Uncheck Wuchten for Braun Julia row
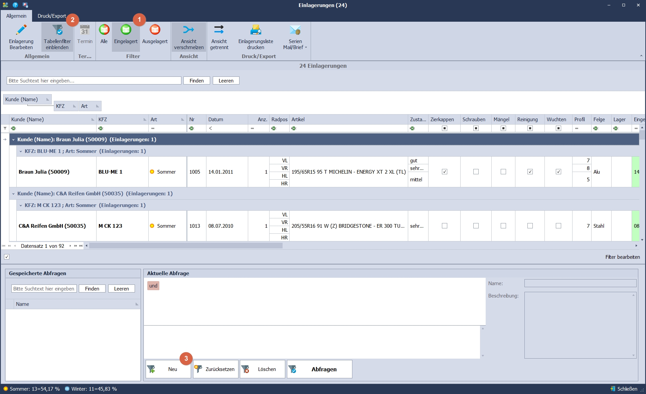Viewport: 646px width, 394px height. click(x=558, y=172)
